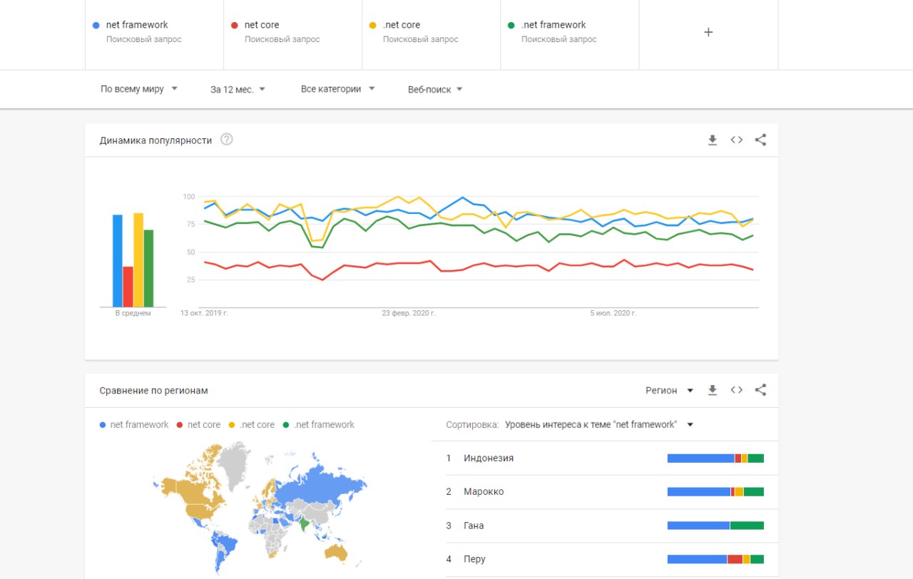Click blue average bar in В среднем chart
913x579 pixels.
pos(118,261)
